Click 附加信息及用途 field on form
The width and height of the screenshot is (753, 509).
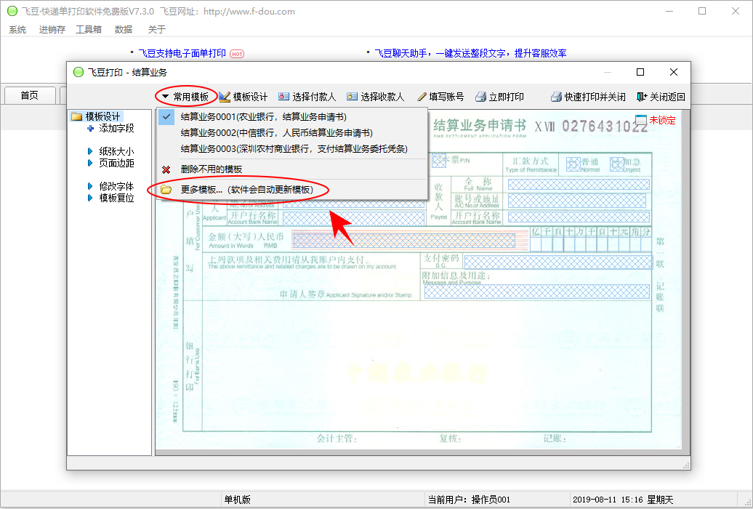[537, 292]
